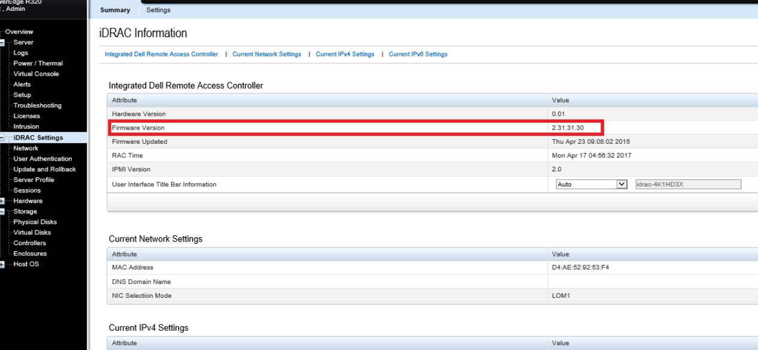Click the IPMI Version attribute label
Viewport: 758px width, 350px height.
(x=132, y=170)
